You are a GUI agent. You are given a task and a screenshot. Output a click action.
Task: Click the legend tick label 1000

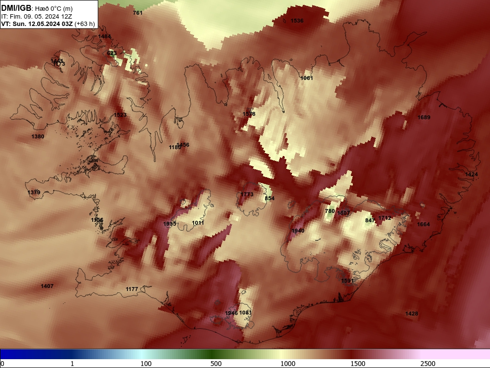pos(288,364)
